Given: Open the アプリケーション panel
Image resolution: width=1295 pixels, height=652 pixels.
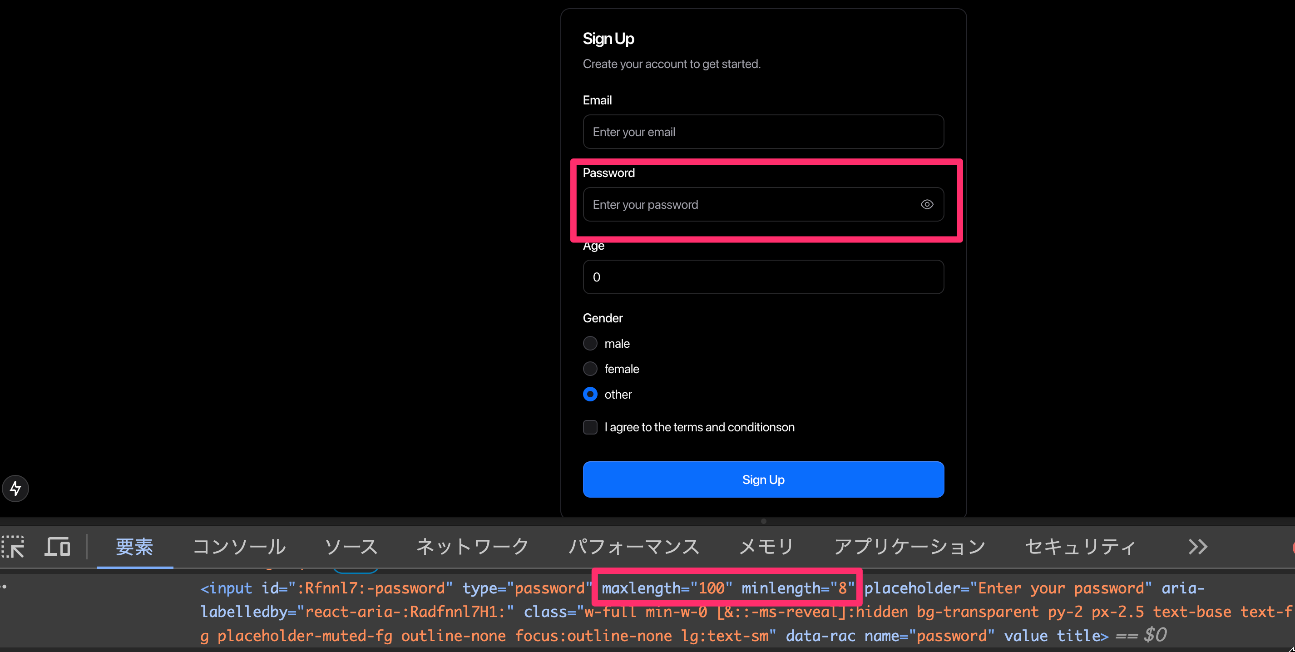Looking at the screenshot, I should (x=910, y=546).
